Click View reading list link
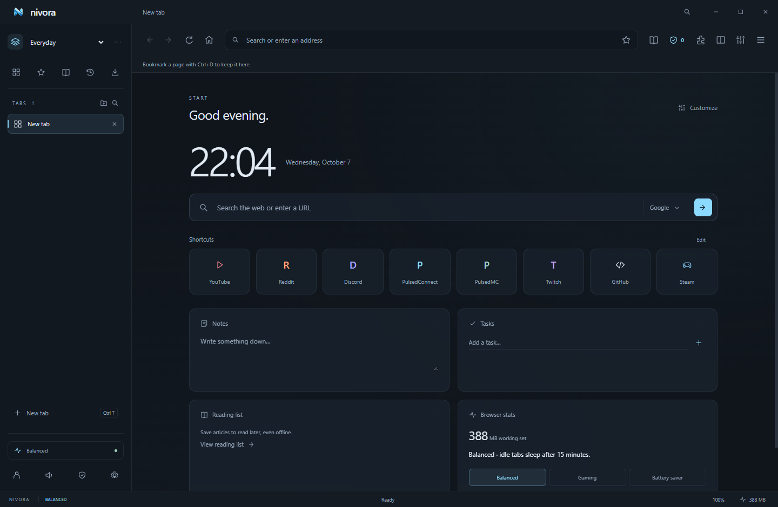The width and height of the screenshot is (778, 507). (227, 444)
